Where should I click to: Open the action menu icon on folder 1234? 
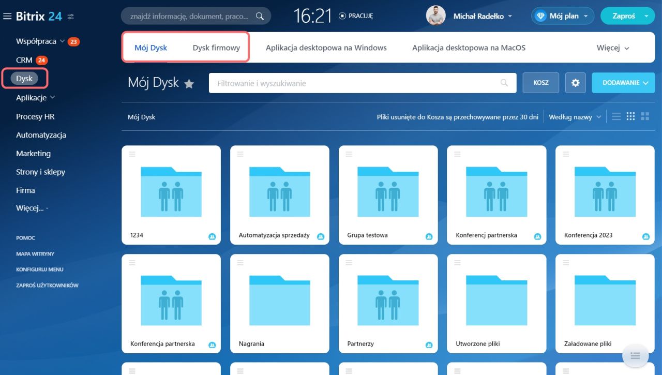click(x=132, y=154)
